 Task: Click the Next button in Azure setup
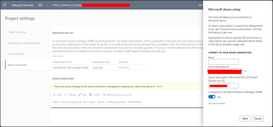[x=245, y=119]
